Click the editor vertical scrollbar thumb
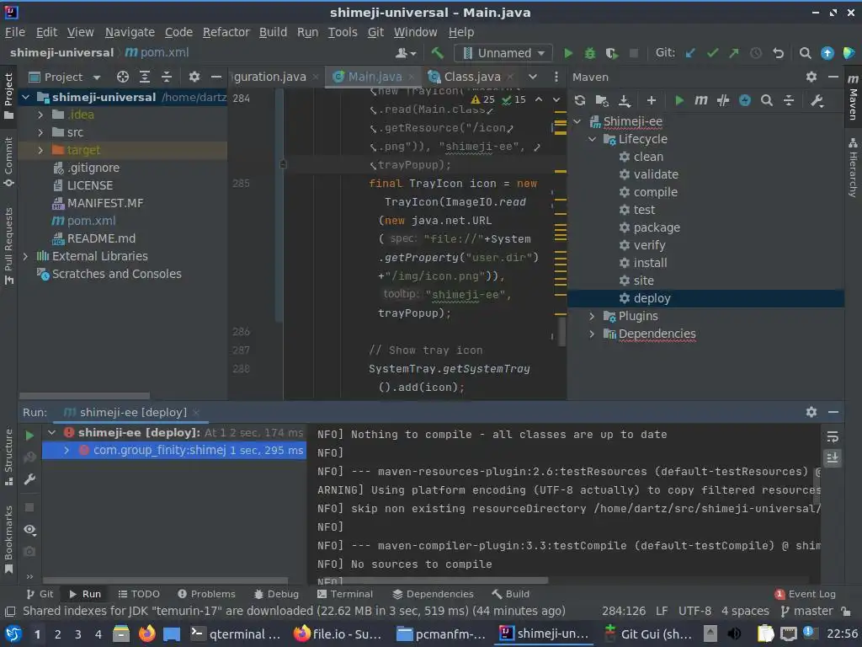862x647 pixels. (561, 331)
